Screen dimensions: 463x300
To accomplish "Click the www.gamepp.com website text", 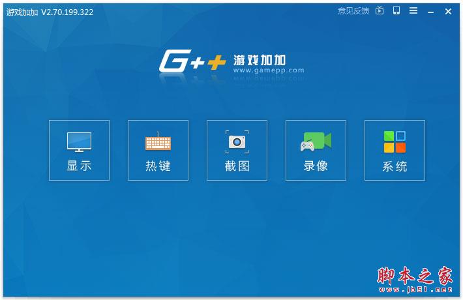I will (x=269, y=70).
